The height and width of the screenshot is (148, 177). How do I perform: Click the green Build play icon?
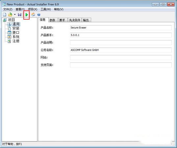27,15
